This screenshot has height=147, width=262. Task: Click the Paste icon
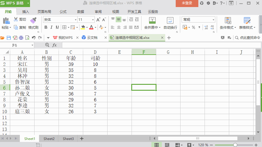click(x=6, y=21)
